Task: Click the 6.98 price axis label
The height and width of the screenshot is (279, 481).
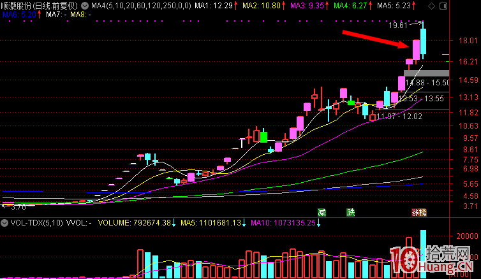Action: (x=471, y=169)
